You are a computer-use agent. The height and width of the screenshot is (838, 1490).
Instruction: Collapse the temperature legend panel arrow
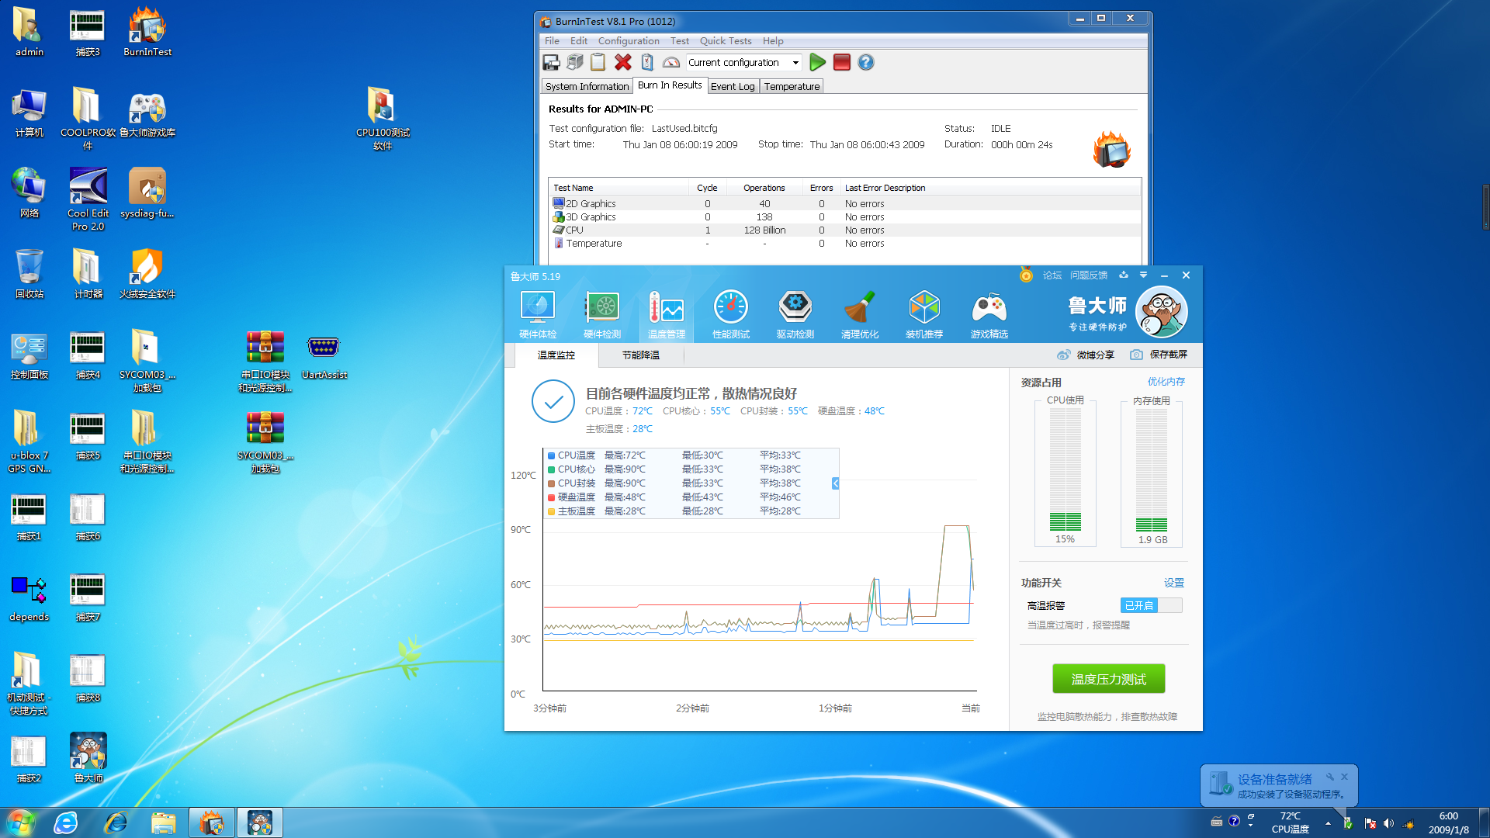[x=835, y=483]
